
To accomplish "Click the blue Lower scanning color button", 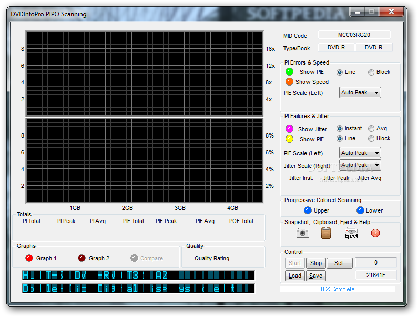I will click(x=360, y=210).
